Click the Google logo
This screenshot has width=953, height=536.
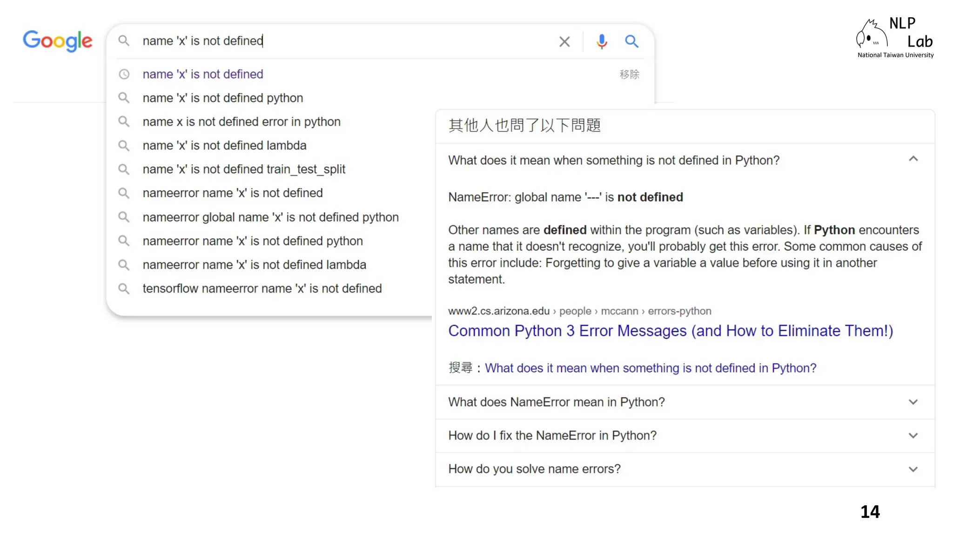click(x=58, y=41)
